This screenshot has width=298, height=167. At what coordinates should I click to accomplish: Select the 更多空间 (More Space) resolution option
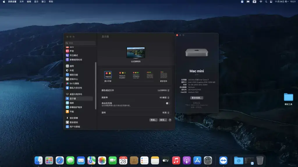click(164, 76)
